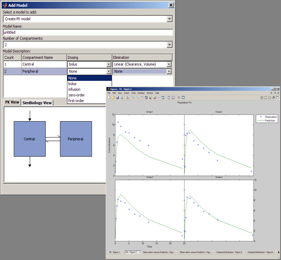
Task: Open the View menu in Figures window
Action: tap(120, 93)
